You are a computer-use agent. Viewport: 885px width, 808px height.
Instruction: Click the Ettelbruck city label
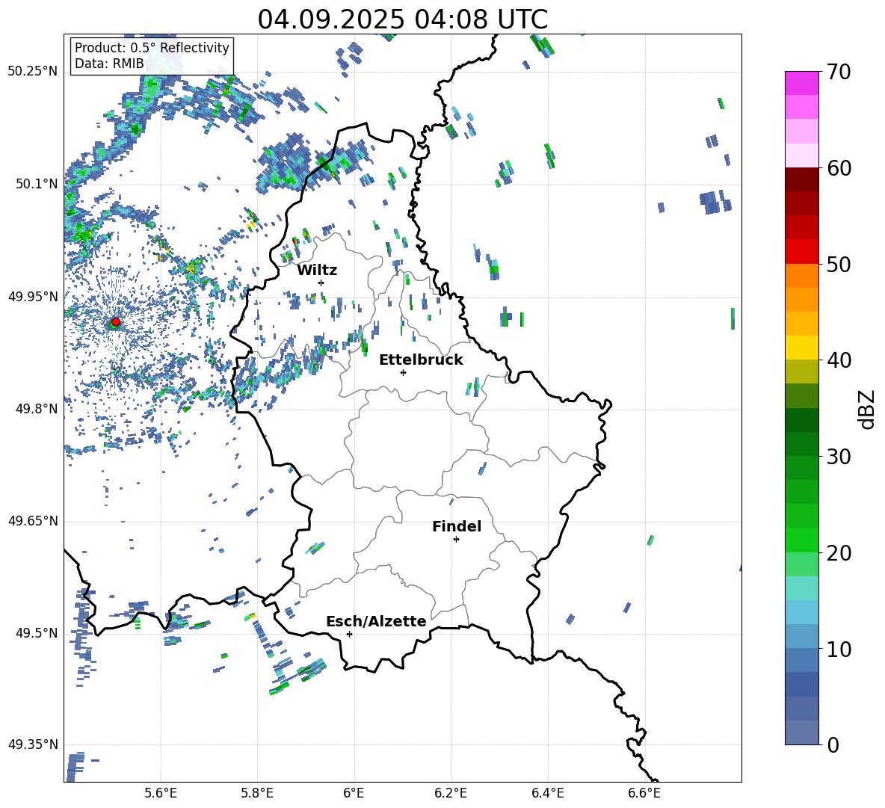421,360
